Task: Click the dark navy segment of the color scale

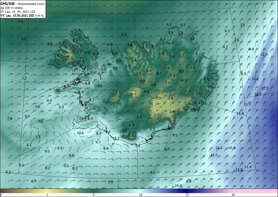Action: [186, 191]
